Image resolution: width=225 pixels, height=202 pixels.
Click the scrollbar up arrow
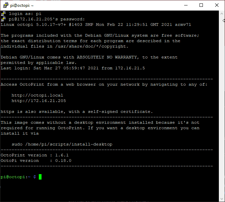coord(222,14)
